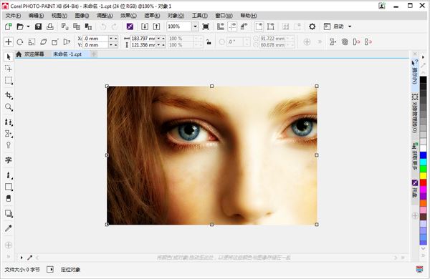
Task: Open the zoom level 100% dropdown
Action: pyautogui.click(x=195, y=26)
